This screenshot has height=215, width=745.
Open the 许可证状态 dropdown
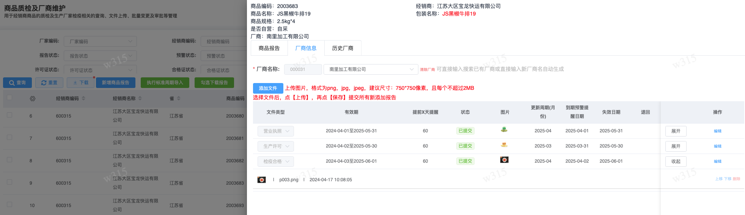click(100, 70)
